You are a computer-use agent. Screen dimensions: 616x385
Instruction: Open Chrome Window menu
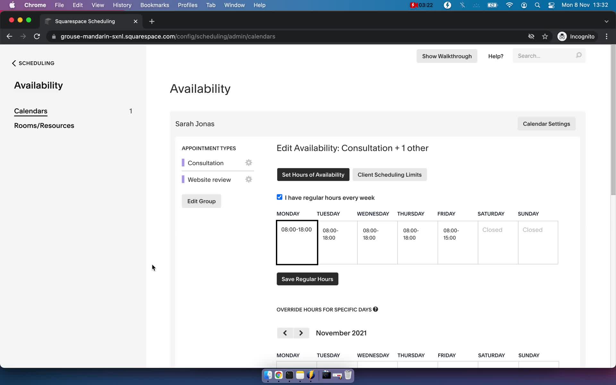(234, 5)
